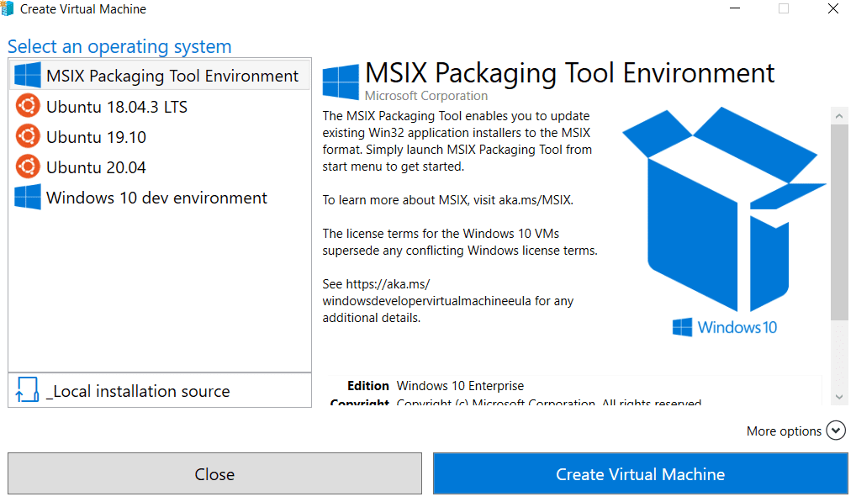
Task: Click the Local installation source icon
Action: coord(27,389)
